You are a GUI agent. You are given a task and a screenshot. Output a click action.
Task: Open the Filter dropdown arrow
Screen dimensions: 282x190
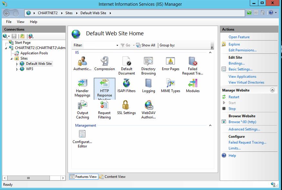(x=117, y=45)
